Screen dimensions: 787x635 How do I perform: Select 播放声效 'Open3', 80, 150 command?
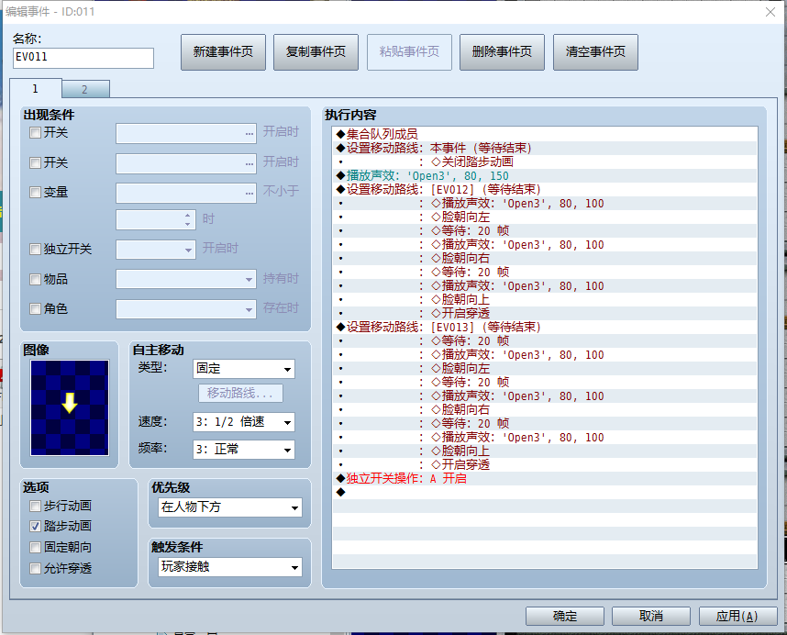pos(545,175)
